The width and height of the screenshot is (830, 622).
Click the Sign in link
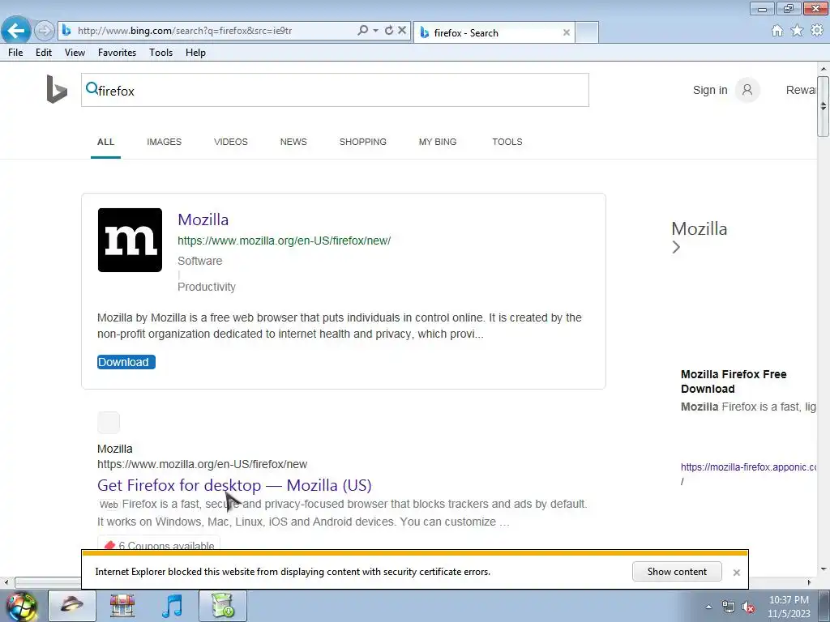tap(710, 90)
